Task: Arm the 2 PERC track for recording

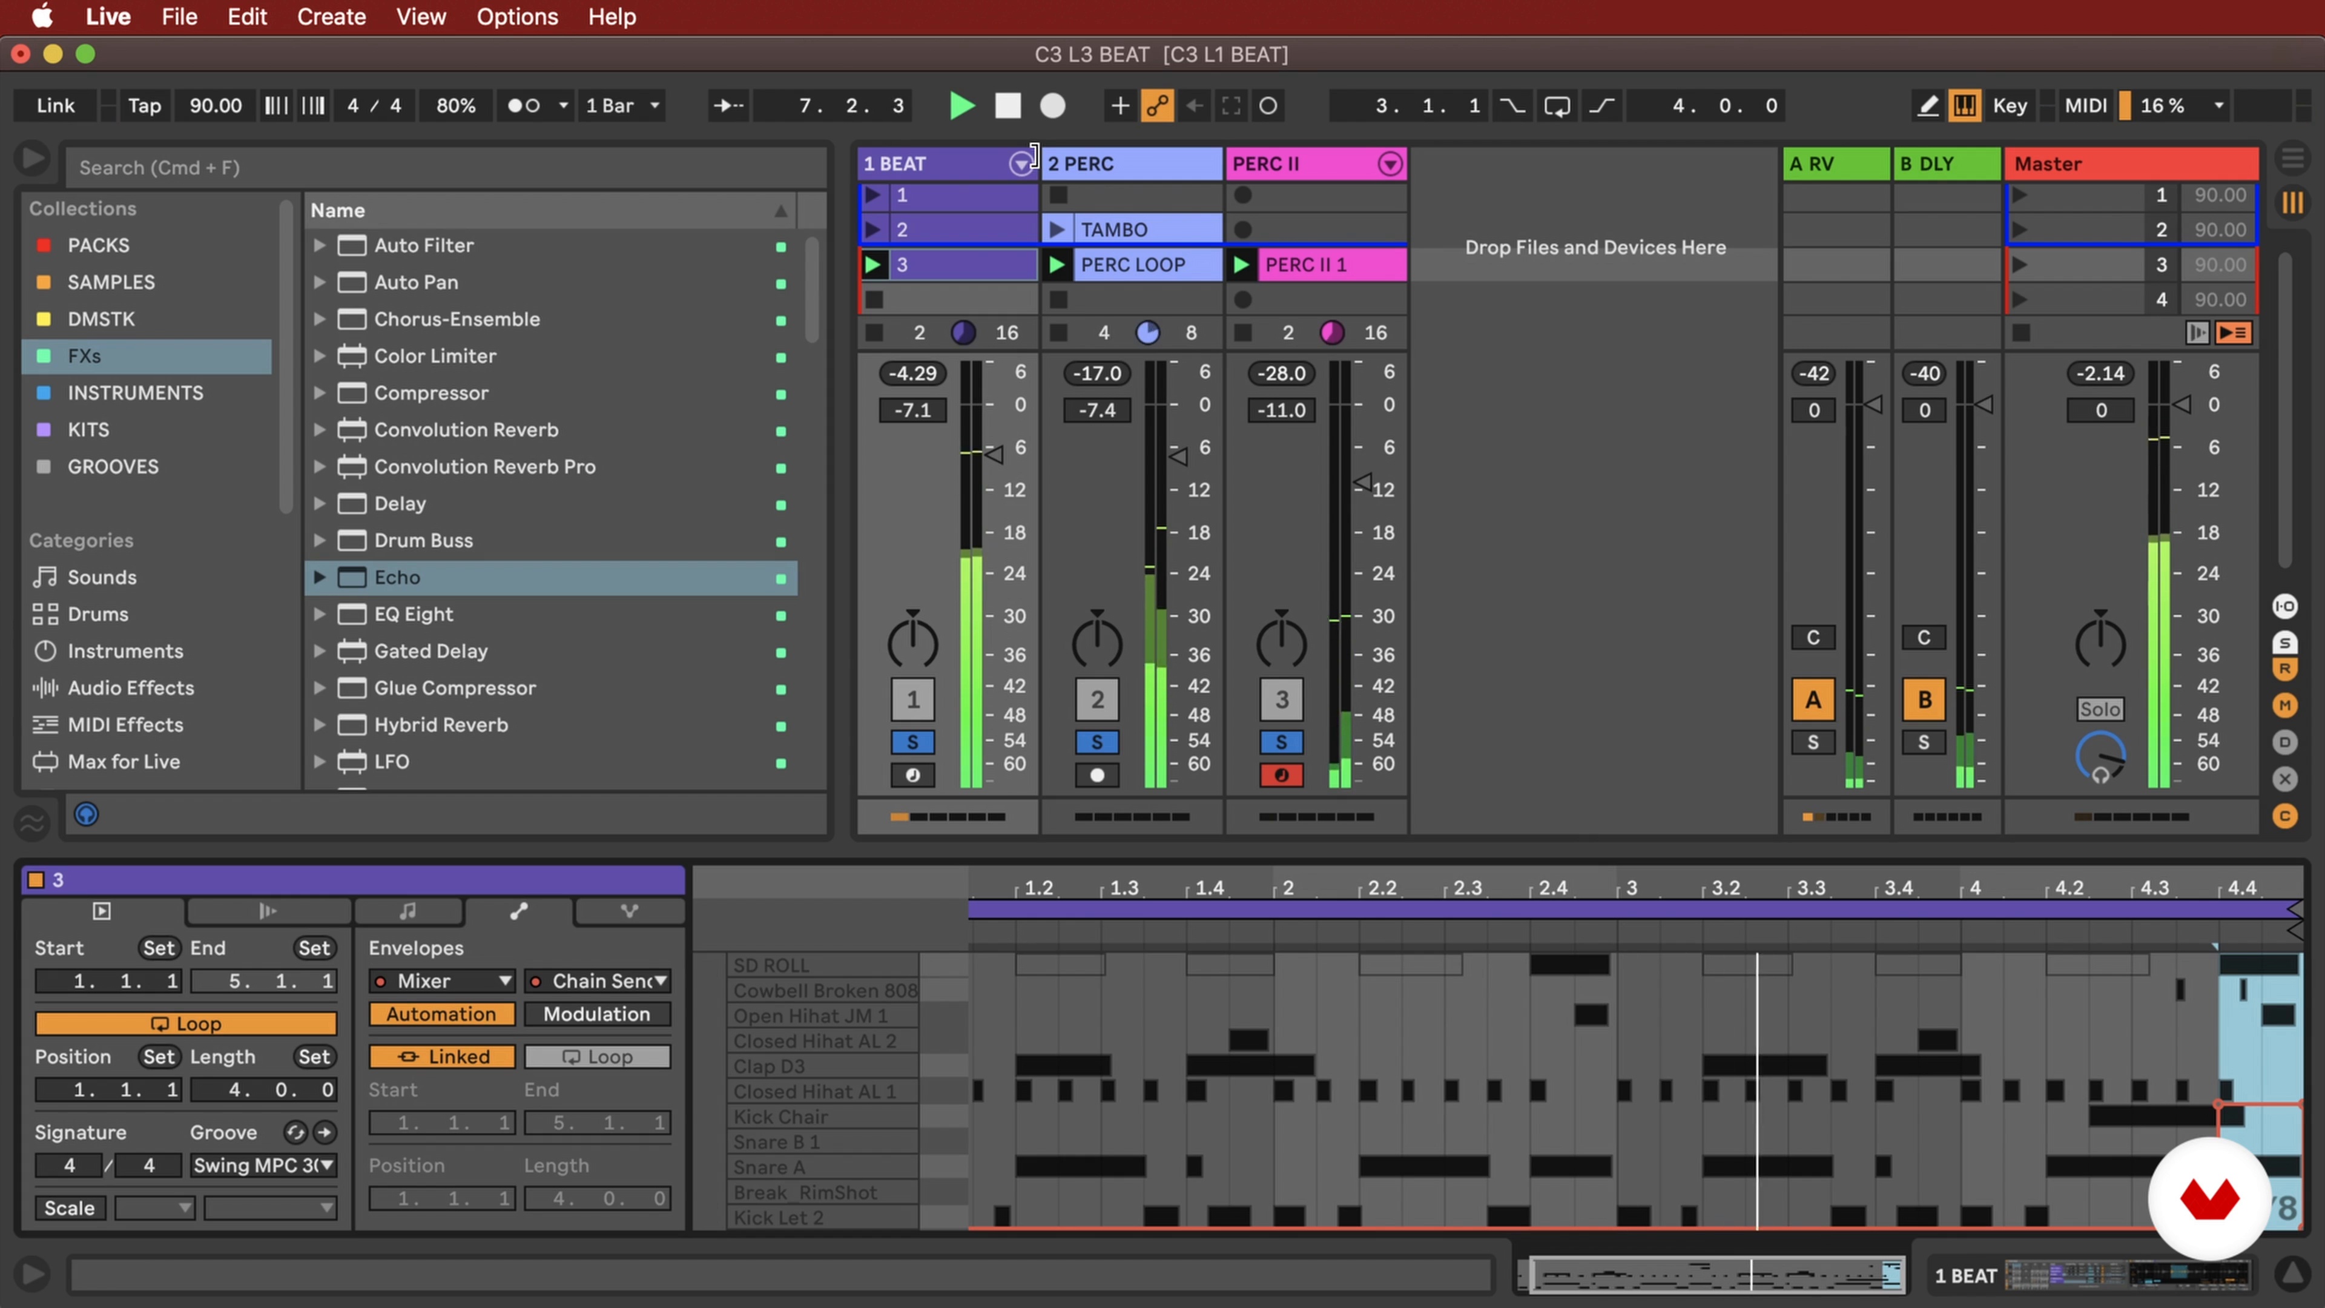Action: (1097, 775)
